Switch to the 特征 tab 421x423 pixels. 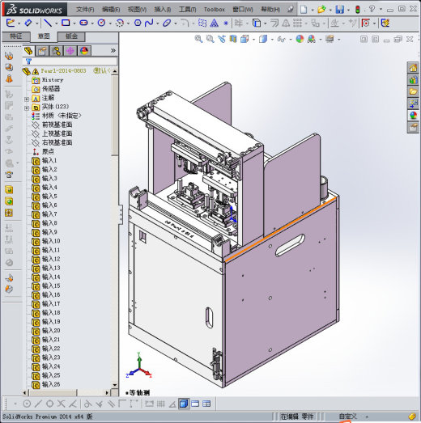click(x=15, y=36)
